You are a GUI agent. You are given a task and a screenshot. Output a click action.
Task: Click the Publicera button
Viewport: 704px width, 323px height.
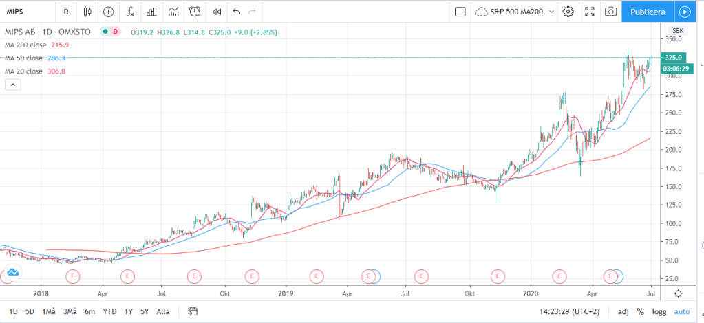tap(648, 12)
